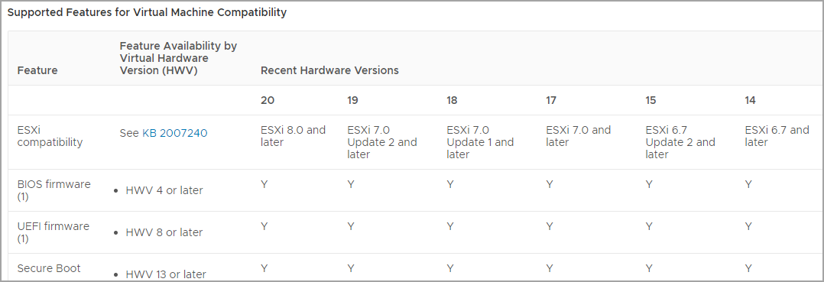The image size is (824, 282).
Task: Select the Recent Hardware Versions header
Action: pyautogui.click(x=329, y=70)
